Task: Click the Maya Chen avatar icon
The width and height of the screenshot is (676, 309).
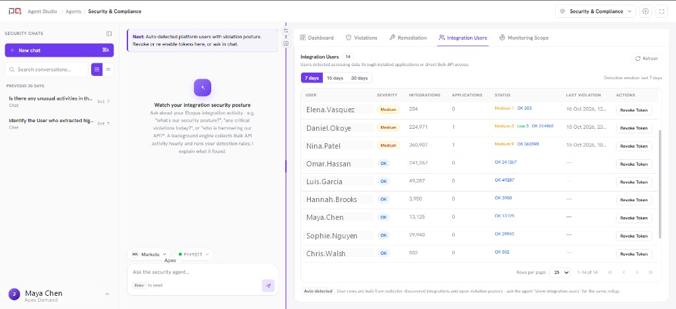Action: [x=15, y=294]
